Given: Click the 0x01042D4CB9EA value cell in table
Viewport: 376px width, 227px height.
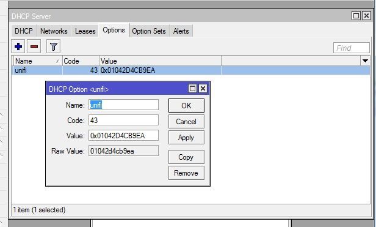Looking at the screenshot, I should tap(160, 70).
